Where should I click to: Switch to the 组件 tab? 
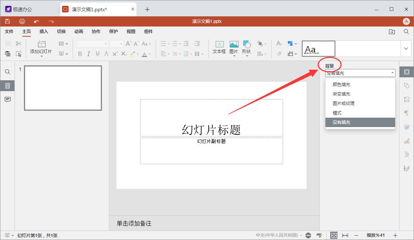148,32
